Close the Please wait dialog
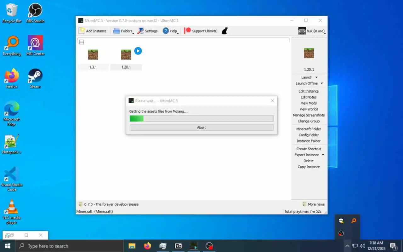 coord(272,100)
